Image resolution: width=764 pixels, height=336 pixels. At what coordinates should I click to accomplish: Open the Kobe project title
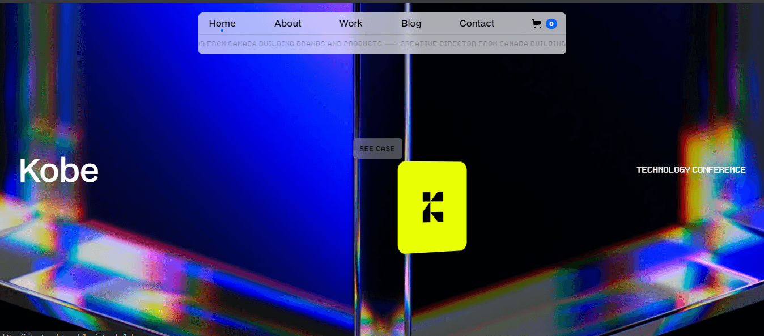59,170
